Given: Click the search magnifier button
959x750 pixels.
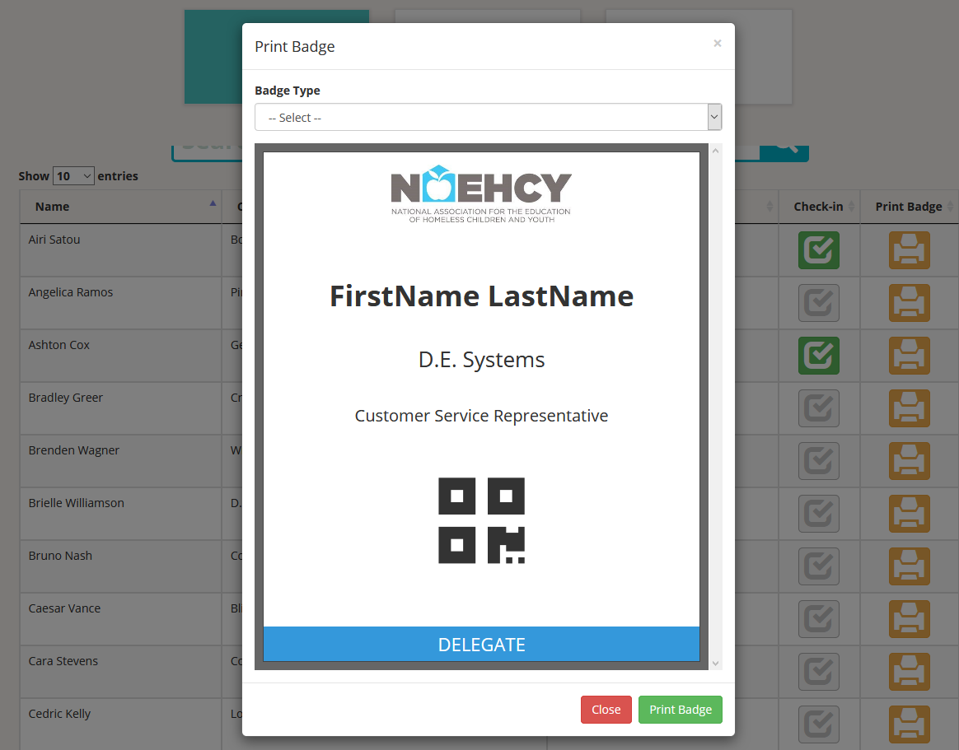Looking at the screenshot, I should pyautogui.click(x=784, y=153).
